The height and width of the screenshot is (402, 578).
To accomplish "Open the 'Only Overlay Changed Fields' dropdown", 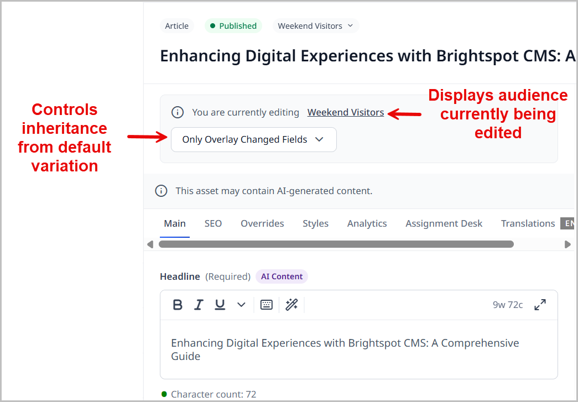I will tap(253, 139).
